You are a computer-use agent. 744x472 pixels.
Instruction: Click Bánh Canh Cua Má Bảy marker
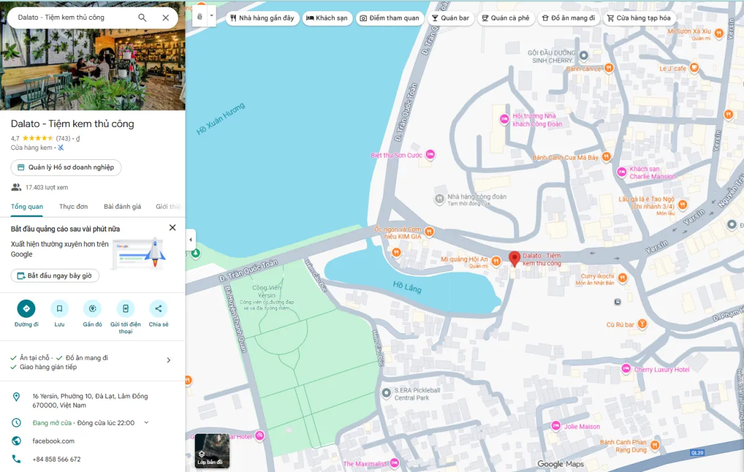point(606,157)
